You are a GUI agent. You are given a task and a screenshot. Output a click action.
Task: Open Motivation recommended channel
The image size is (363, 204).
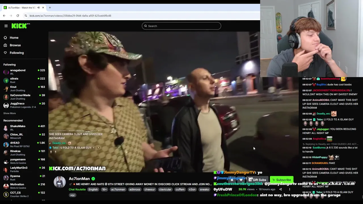click(24, 186)
